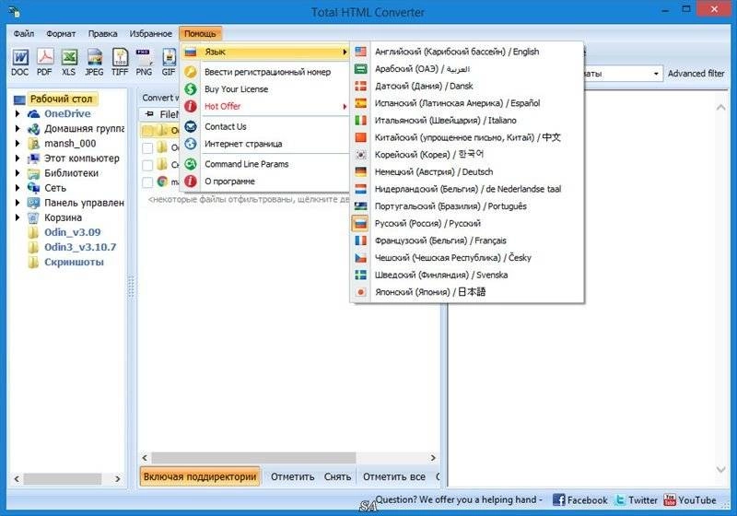Expand the Сеть tree node

(x=18, y=188)
